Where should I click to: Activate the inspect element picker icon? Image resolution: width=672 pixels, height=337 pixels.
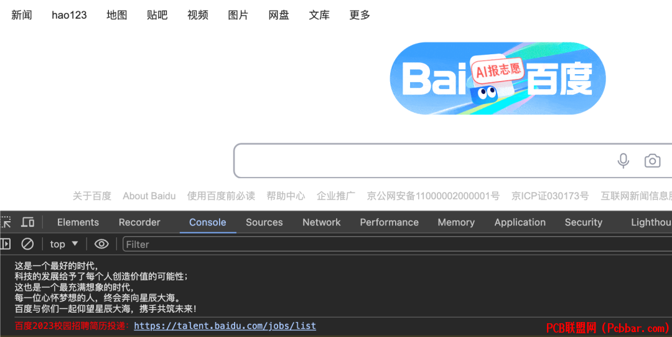tap(6, 222)
